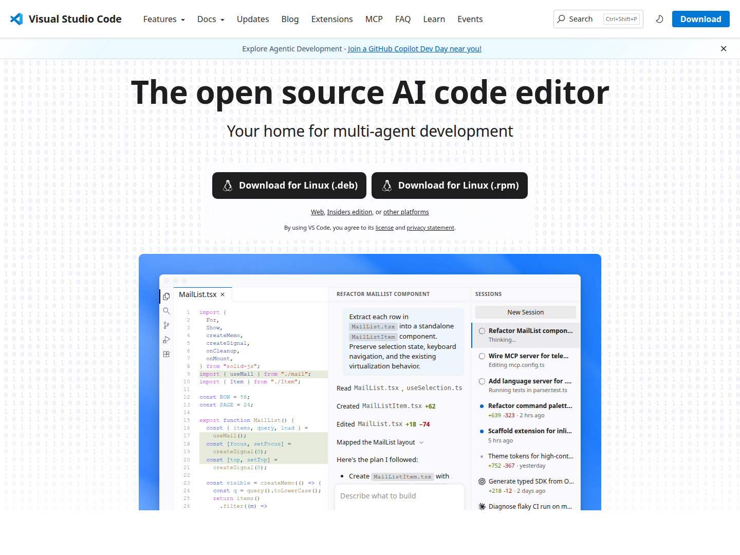Dismiss the announcement banner with X icon
The width and height of the screenshot is (740, 555).
pyautogui.click(x=724, y=49)
